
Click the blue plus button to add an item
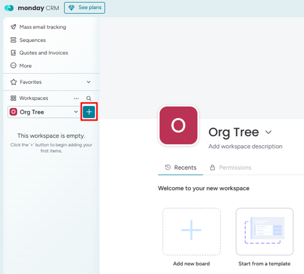(x=89, y=112)
